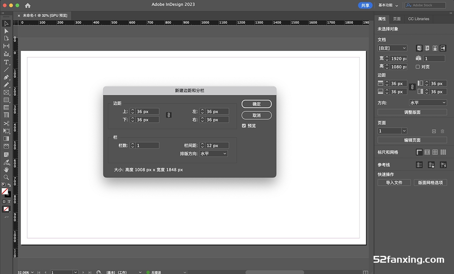454x274 pixels.
Task: Select the Gradient Swatch tool
Action: tap(6, 139)
